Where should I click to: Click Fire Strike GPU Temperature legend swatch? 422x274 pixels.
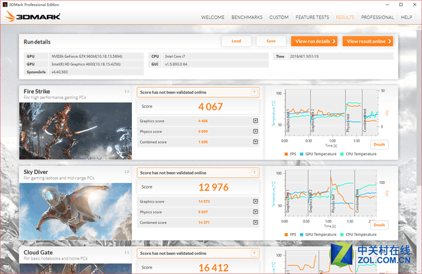tap(302, 154)
